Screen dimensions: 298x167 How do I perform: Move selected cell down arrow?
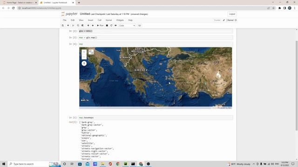click(93, 26)
